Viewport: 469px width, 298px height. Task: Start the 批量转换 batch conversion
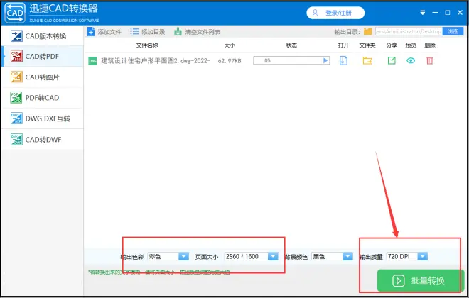coord(420,280)
